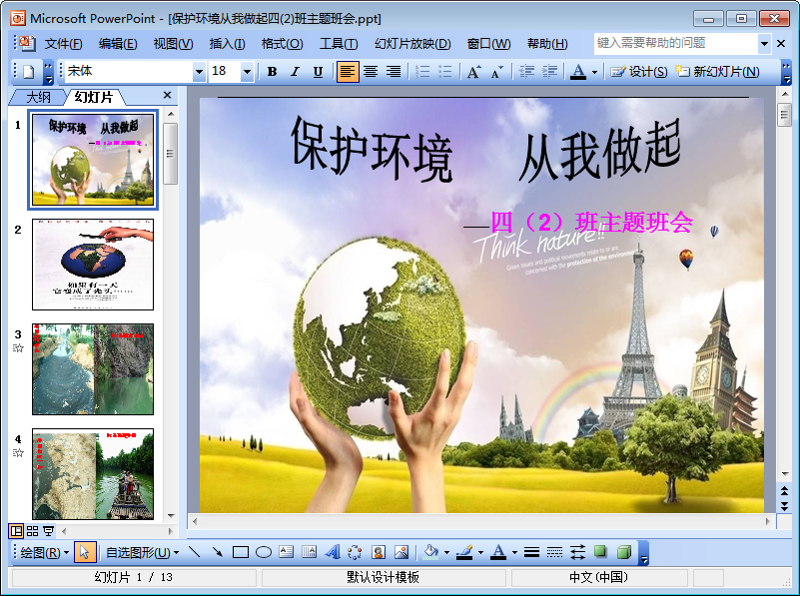This screenshot has height=596, width=800.
Task: Switch to the 幻灯片 slides tab
Action: point(93,97)
